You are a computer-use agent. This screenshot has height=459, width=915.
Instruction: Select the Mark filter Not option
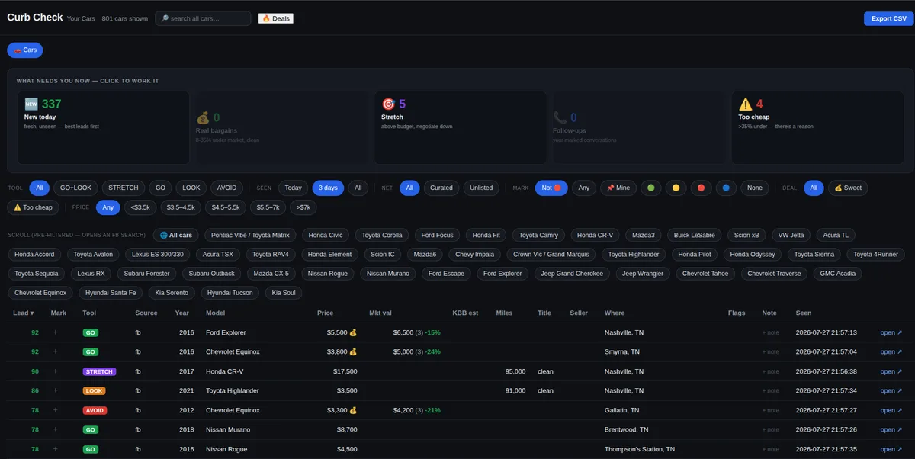[551, 188]
